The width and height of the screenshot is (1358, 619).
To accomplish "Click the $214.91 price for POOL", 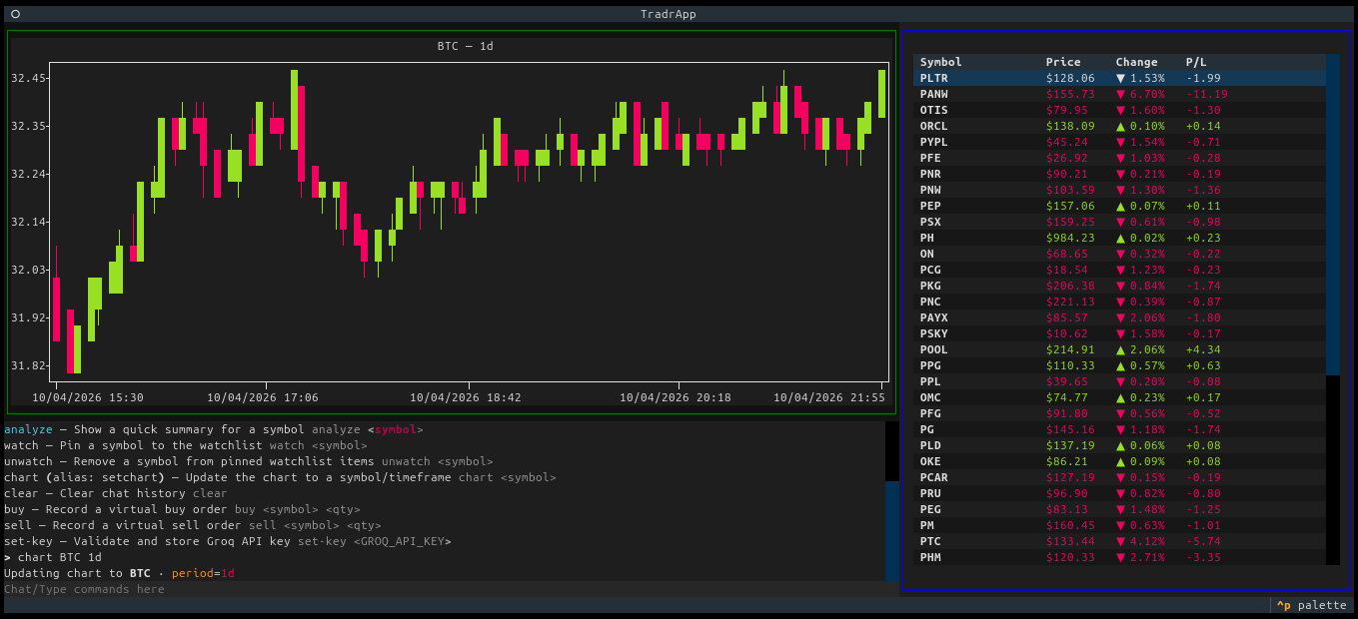I will click(x=1070, y=349).
